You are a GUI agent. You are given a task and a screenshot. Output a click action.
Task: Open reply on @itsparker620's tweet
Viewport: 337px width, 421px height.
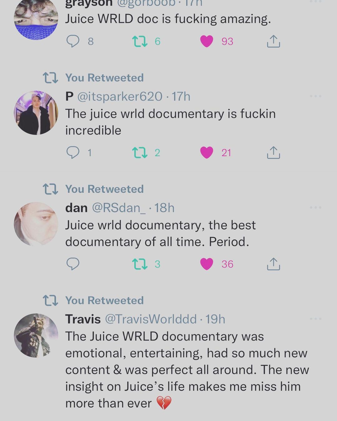tap(73, 152)
